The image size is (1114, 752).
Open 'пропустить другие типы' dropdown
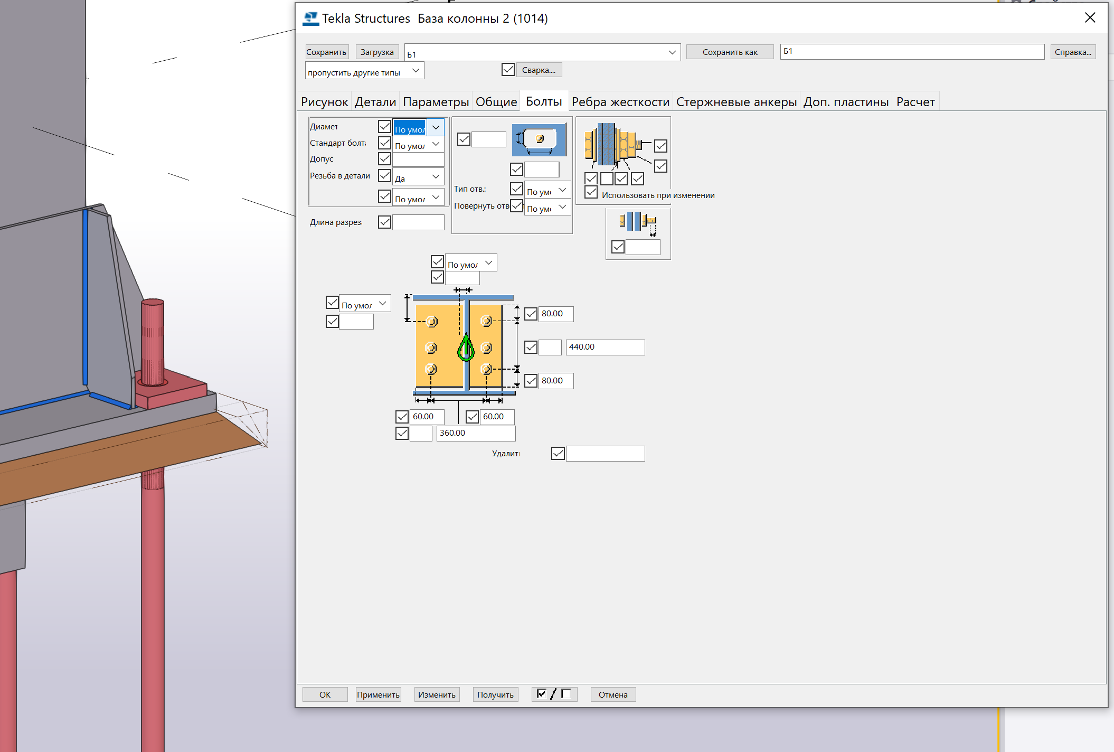click(416, 71)
